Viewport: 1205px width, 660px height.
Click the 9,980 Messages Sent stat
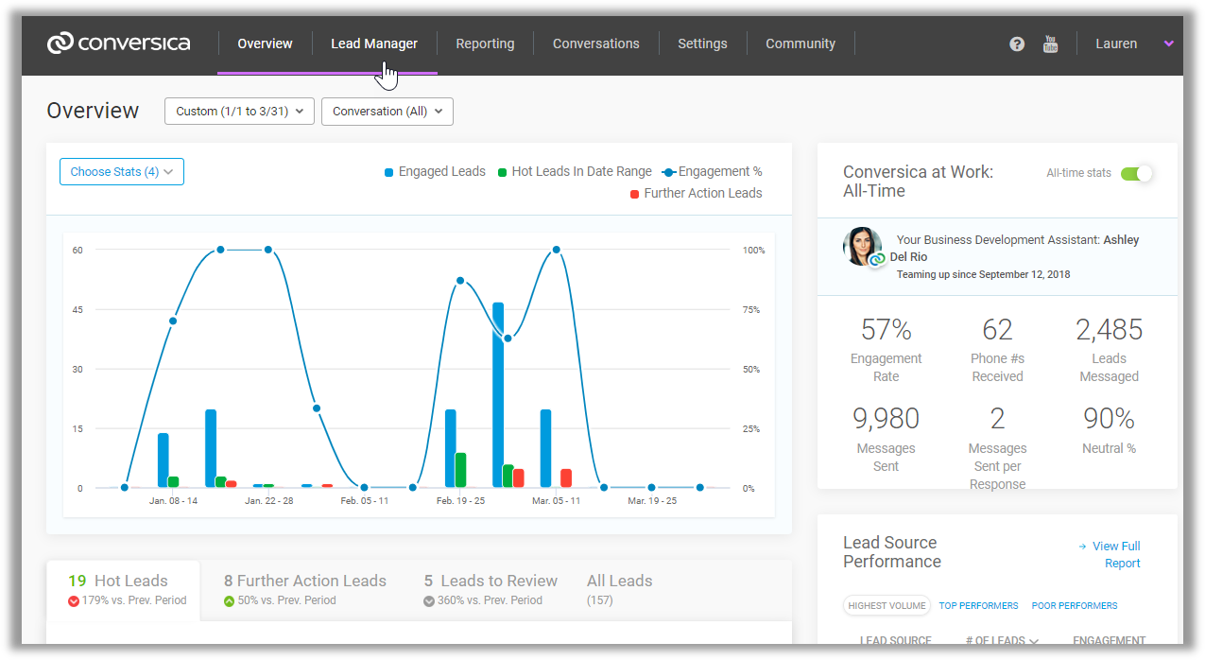point(886,438)
